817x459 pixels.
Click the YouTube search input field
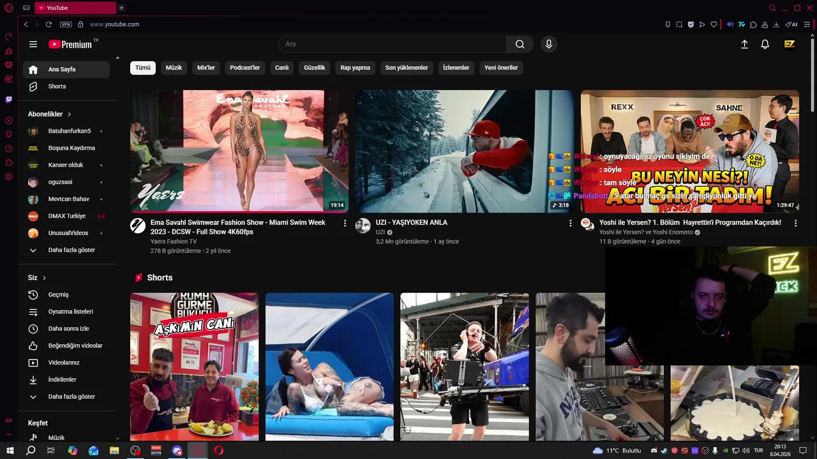tap(393, 44)
